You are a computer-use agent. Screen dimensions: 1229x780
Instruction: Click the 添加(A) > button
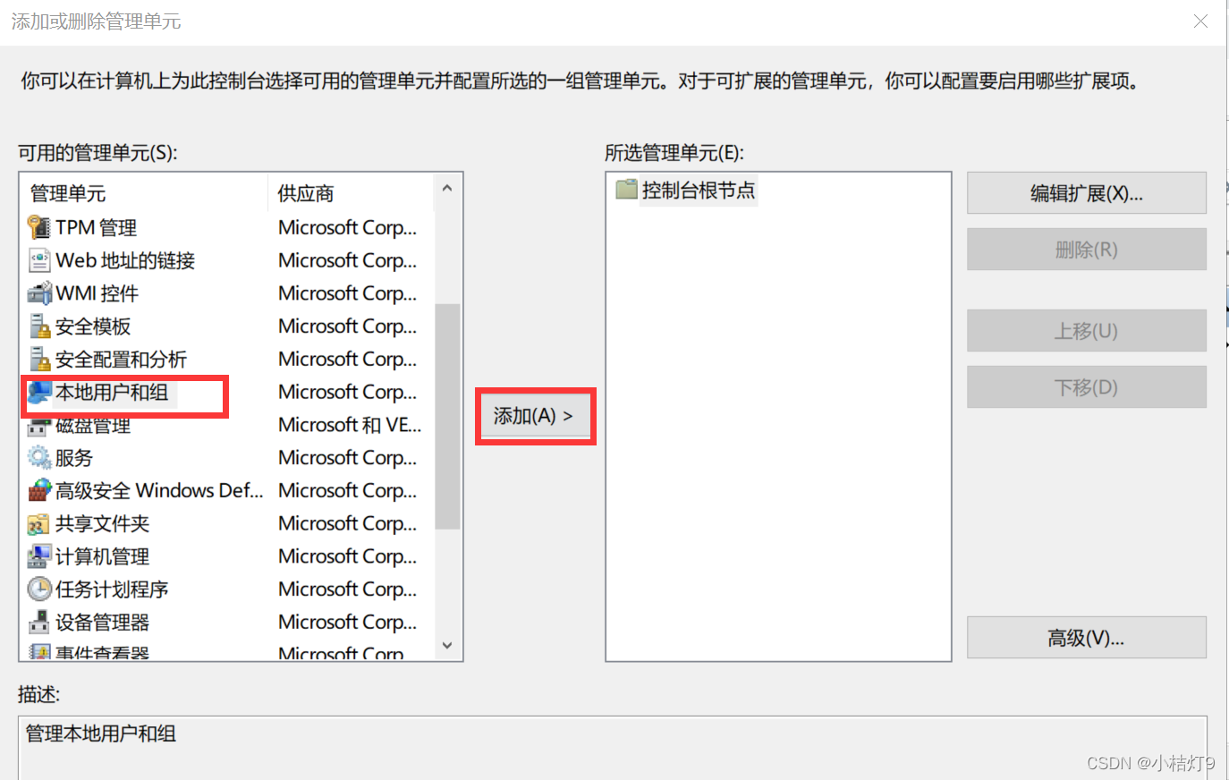(x=535, y=416)
